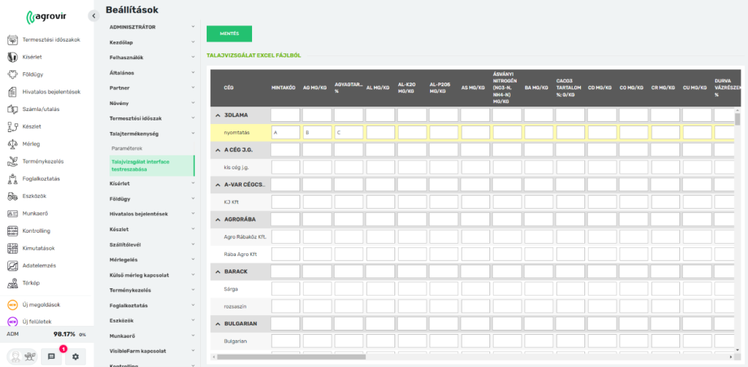Collapse the AGRORÁBA group row

pyautogui.click(x=218, y=218)
